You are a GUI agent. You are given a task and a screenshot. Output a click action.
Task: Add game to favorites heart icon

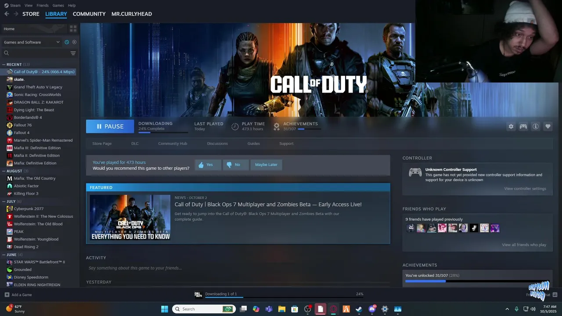point(548,126)
